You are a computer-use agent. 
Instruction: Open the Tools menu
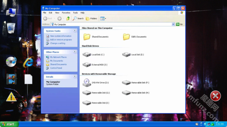click(x=75, y=13)
